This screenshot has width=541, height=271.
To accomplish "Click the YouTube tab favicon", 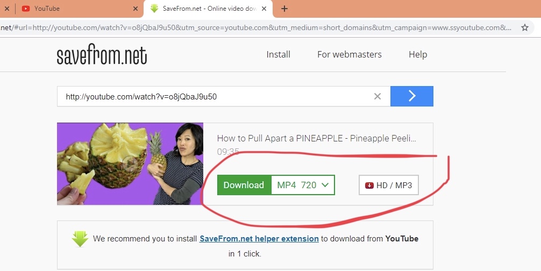I will point(25,9).
